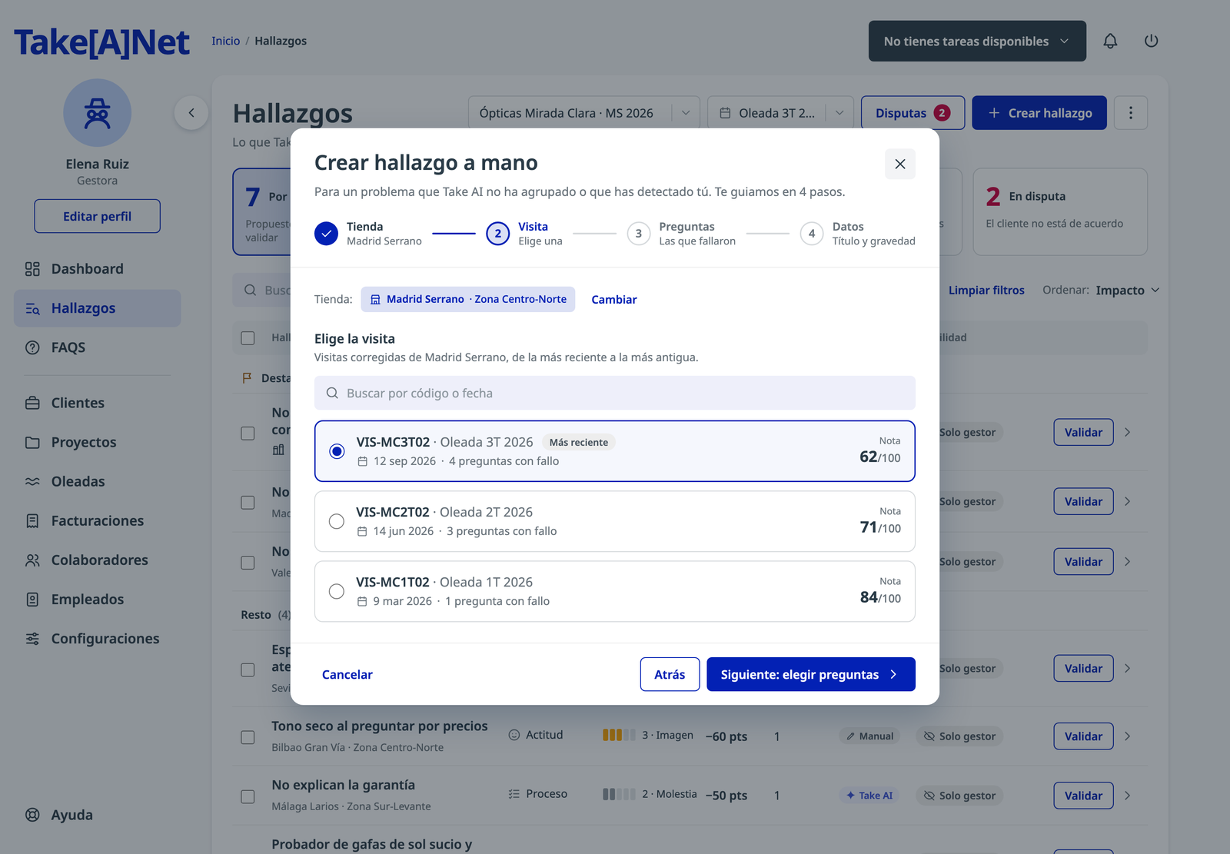Open Ópticas Mirada Clara project dropdown
The width and height of the screenshot is (1230, 854).
pyautogui.click(x=583, y=113)
